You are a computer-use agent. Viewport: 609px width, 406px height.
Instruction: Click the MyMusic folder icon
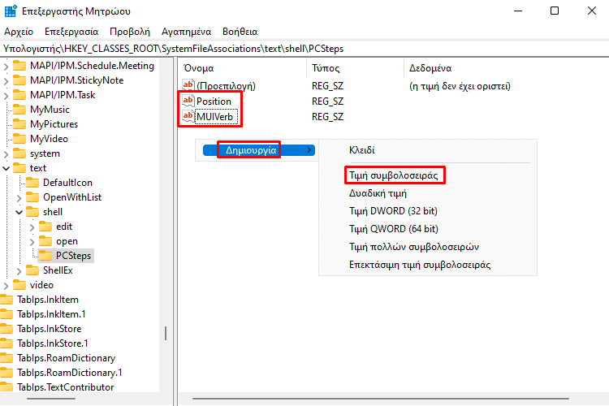pyautogui.click(x=19, y=110)
